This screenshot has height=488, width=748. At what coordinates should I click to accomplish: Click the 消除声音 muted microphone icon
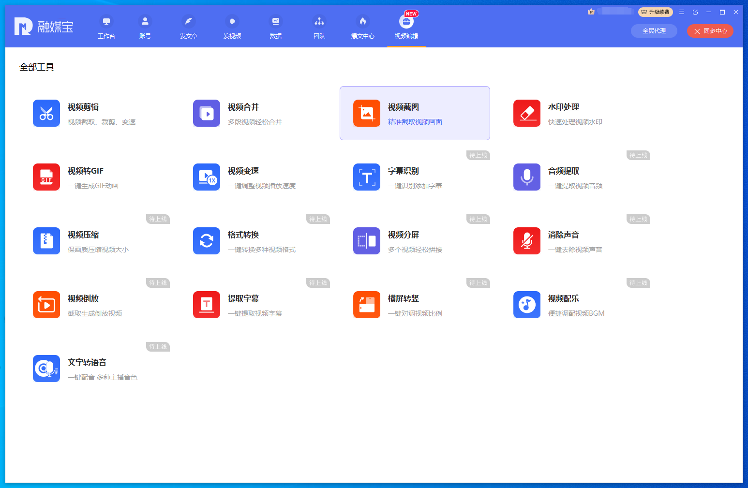tap(527, 241)
